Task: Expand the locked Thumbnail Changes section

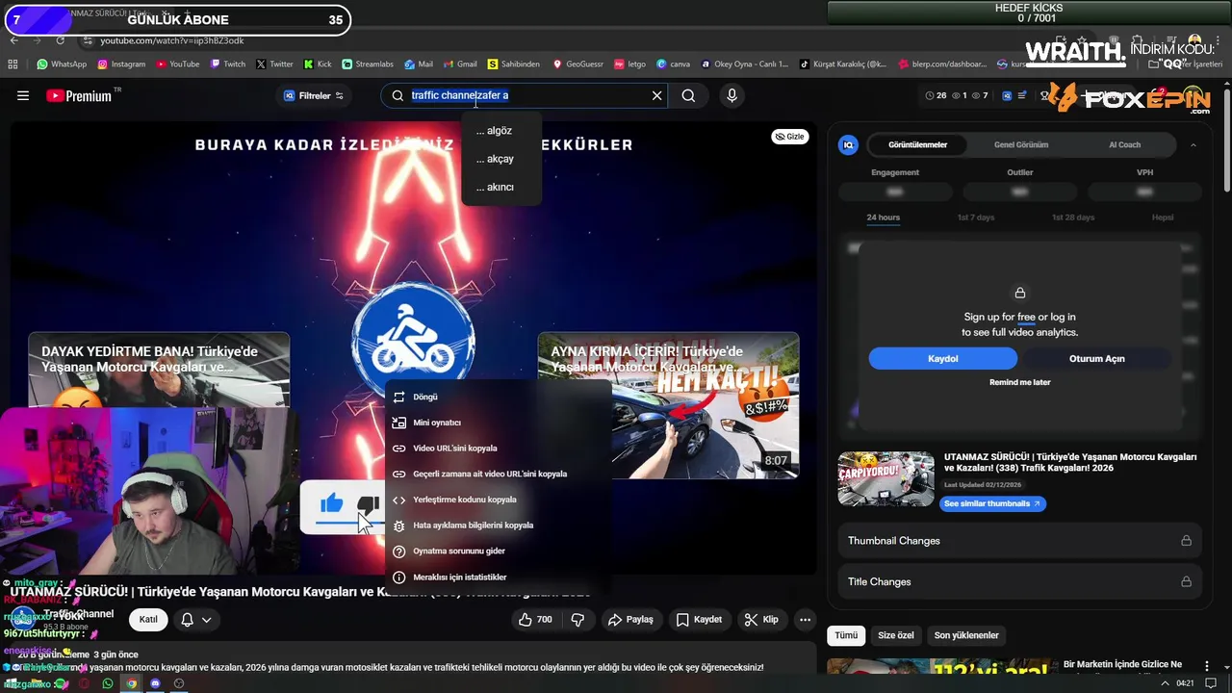Action: pyautogui.click(x=1019, y=541)
